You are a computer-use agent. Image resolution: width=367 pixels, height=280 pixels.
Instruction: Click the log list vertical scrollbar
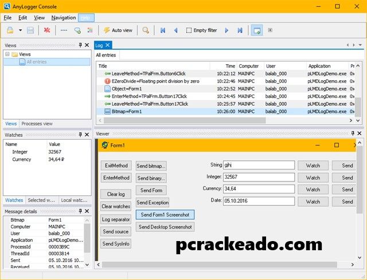(358, 92)
